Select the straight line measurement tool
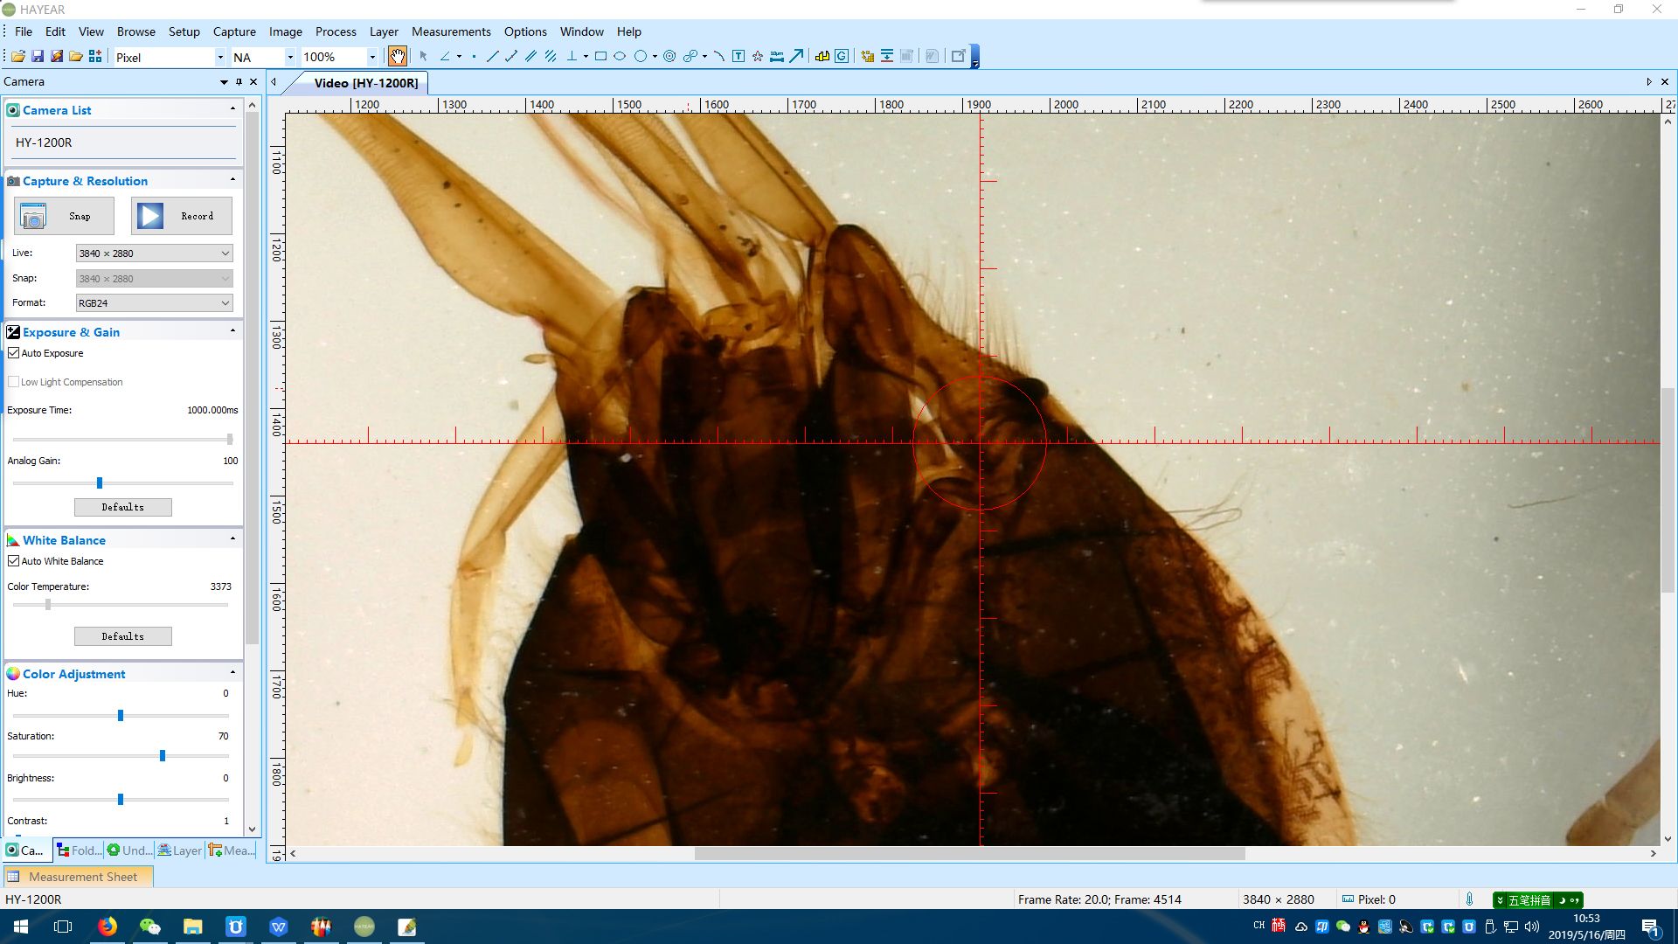The width and height of the screenshot is (1678, 944). 492,57
